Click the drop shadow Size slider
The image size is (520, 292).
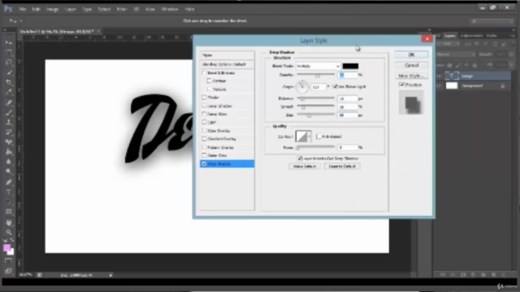[316, 115]
